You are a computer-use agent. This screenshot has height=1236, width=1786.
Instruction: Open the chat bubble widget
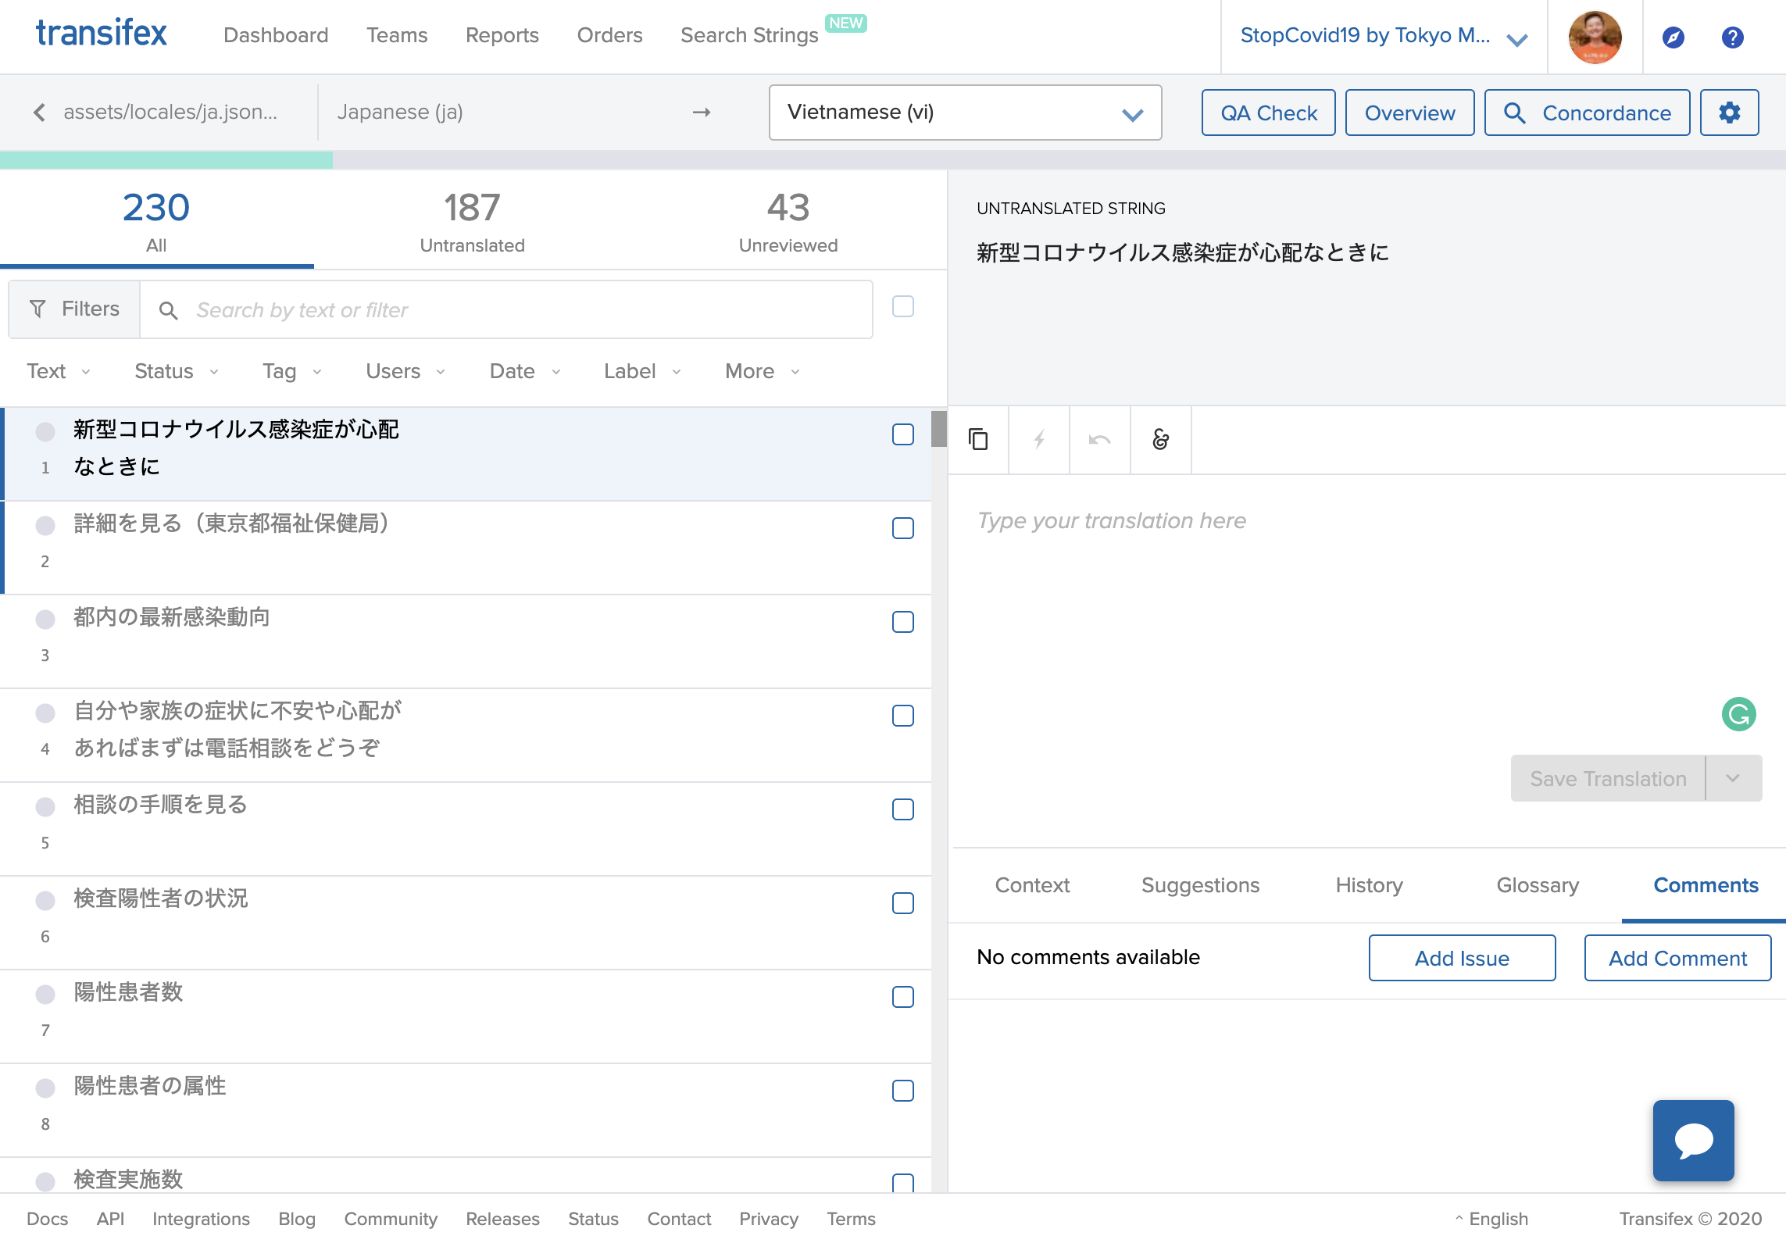click(1693, 1140)
